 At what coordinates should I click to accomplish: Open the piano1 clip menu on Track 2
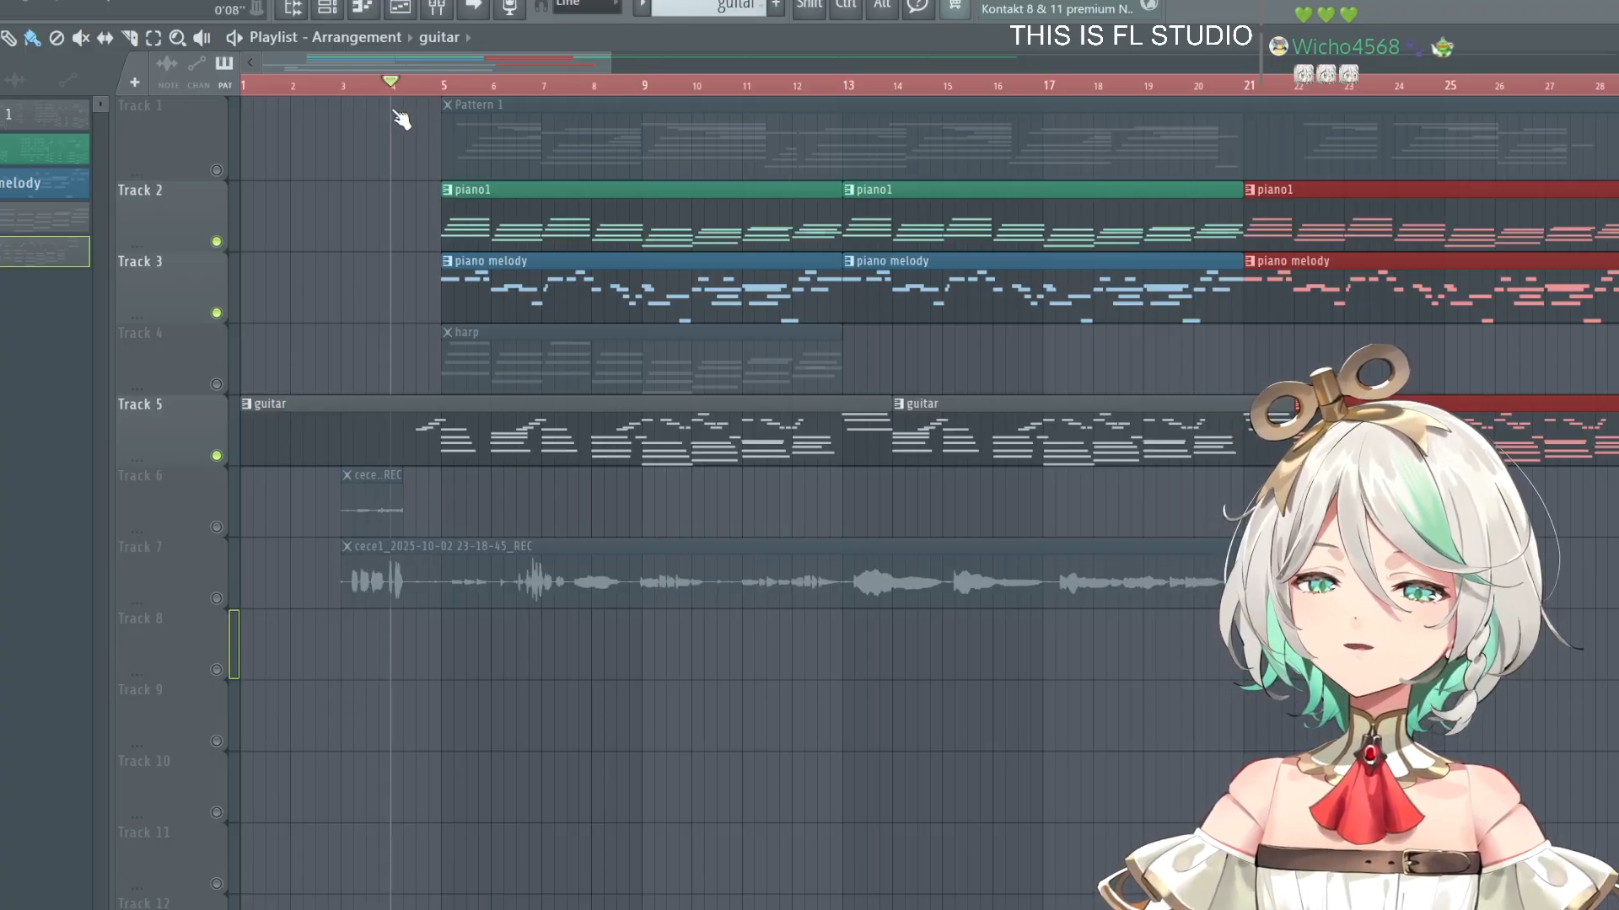(448, 190)
